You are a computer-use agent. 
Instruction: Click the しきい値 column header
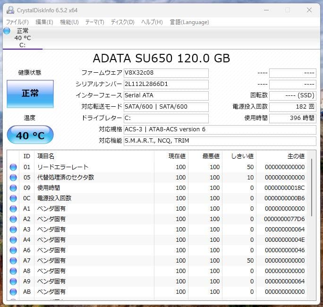(239, 156)
